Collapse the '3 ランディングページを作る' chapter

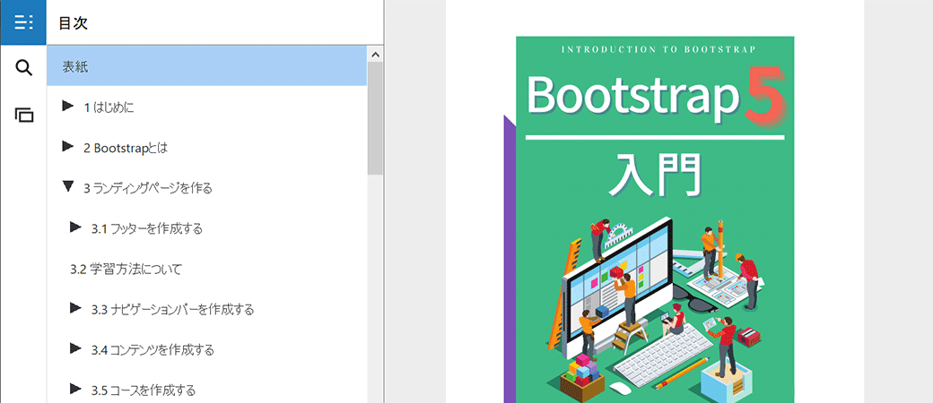[67, 187]
